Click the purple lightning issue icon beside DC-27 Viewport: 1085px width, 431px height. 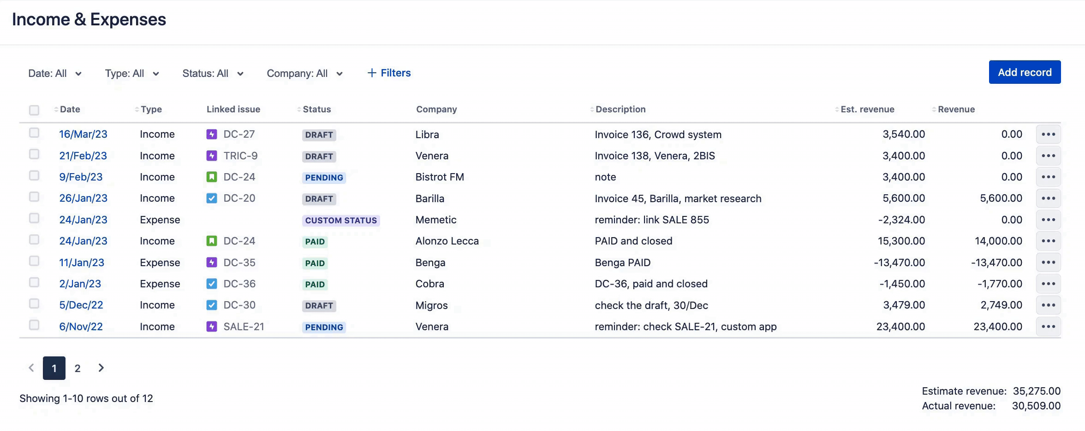coord(212,134)
